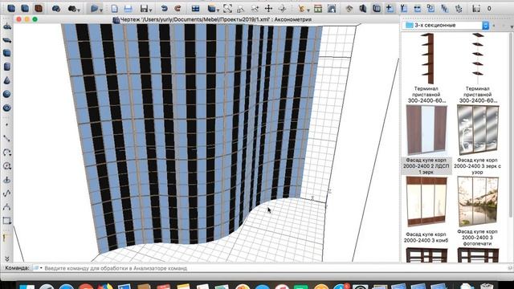Click the room/house icon
Screen dimensions: 514x289
[332, 9]
